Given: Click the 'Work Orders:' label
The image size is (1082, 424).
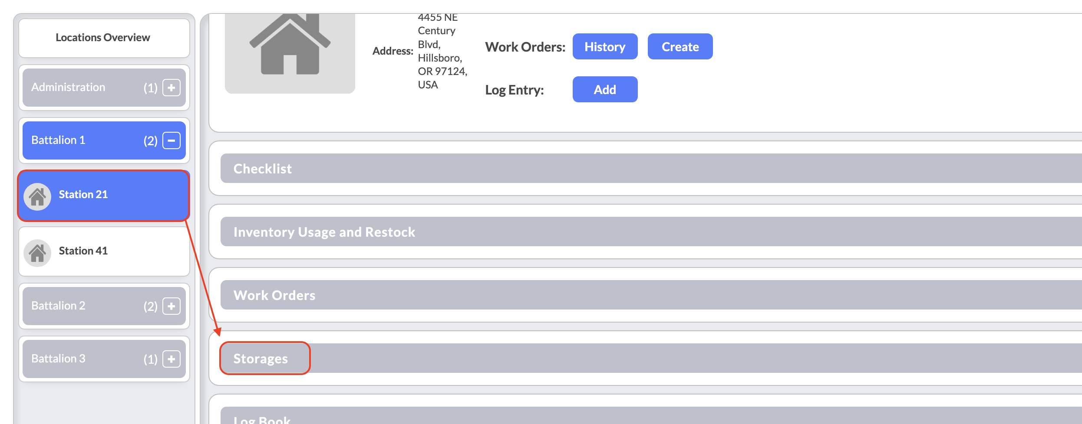Looking at the screenshot, I should (525, 47).
